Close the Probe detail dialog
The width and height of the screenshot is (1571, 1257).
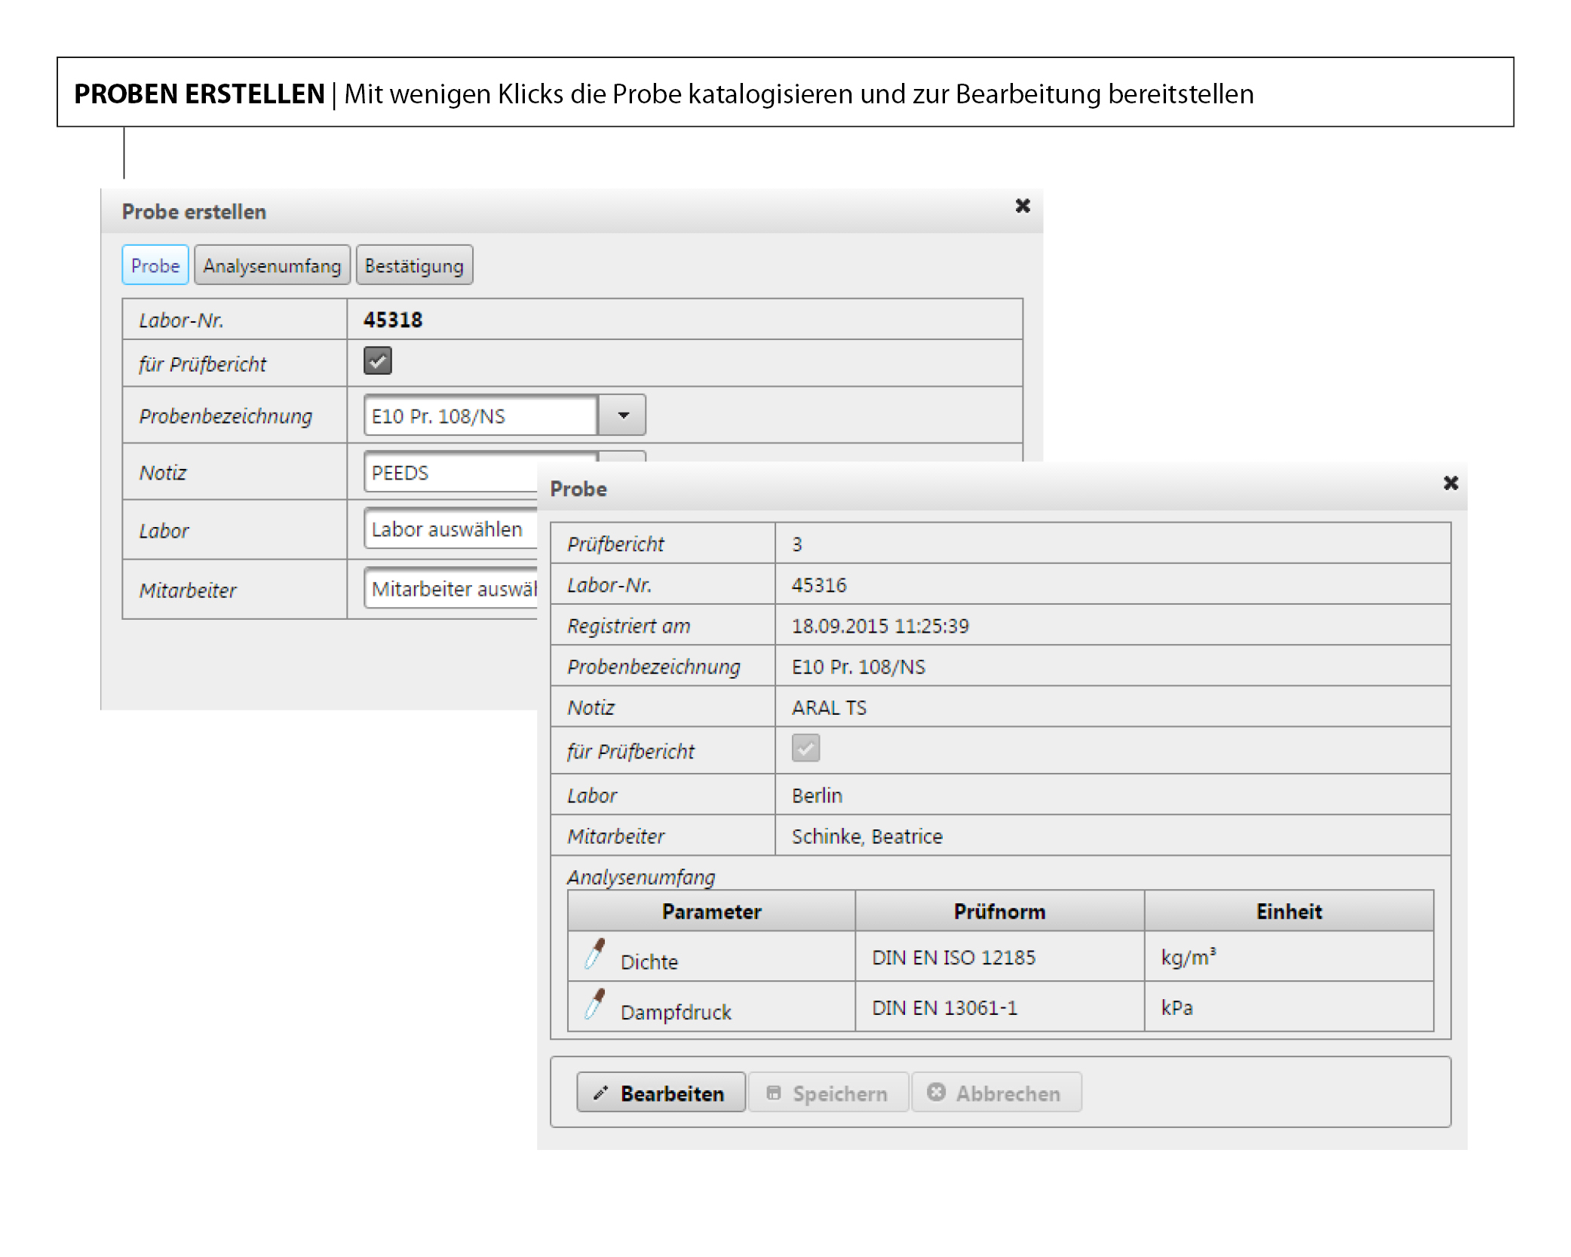[1450, 483]
